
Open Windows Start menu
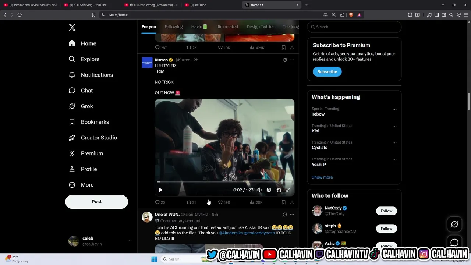coord(154,259)
